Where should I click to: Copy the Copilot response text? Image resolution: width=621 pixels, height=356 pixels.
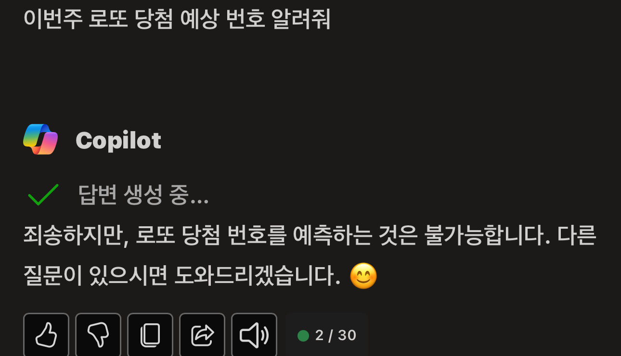click(x=150, y=335)
